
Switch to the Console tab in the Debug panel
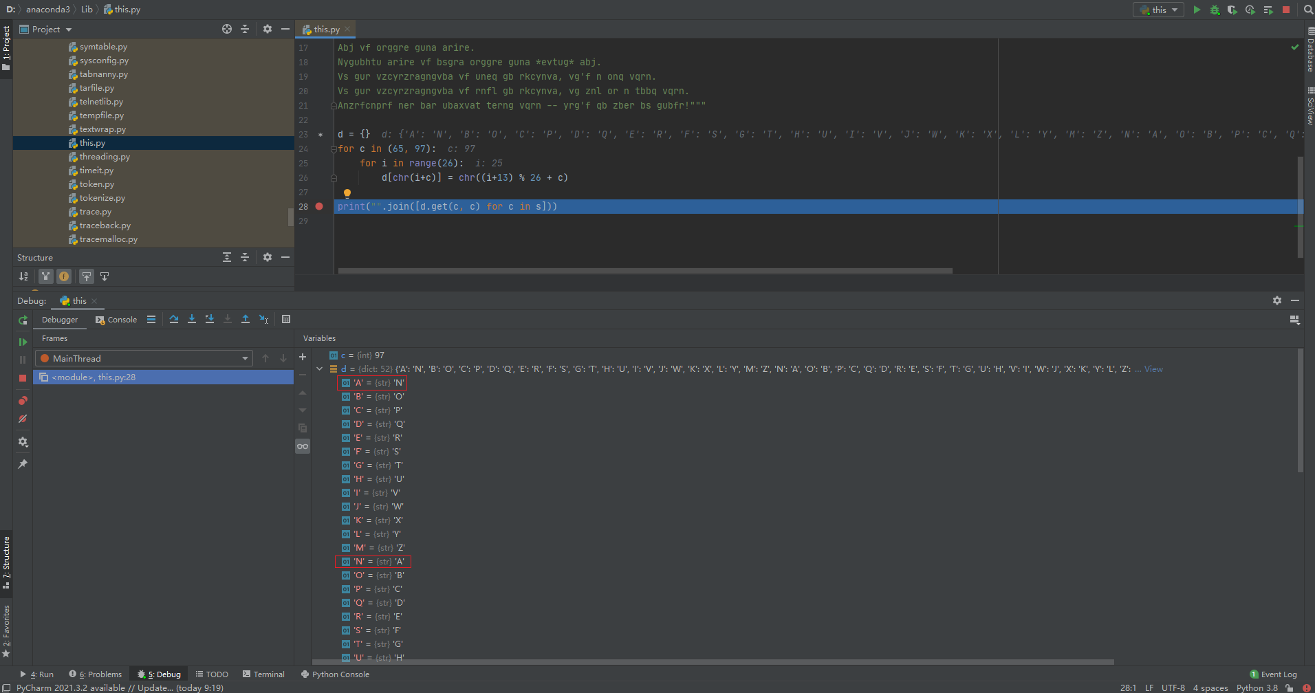(x=116, y=320)
